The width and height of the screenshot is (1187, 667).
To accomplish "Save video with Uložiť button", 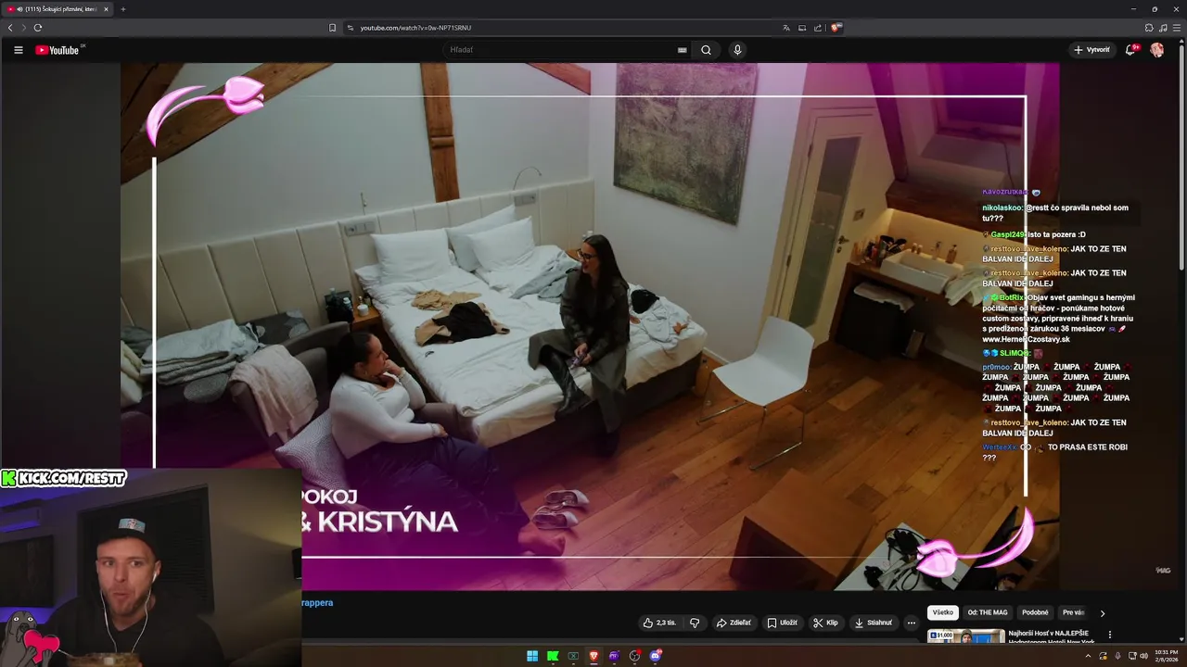I will (x=782, y=623).
